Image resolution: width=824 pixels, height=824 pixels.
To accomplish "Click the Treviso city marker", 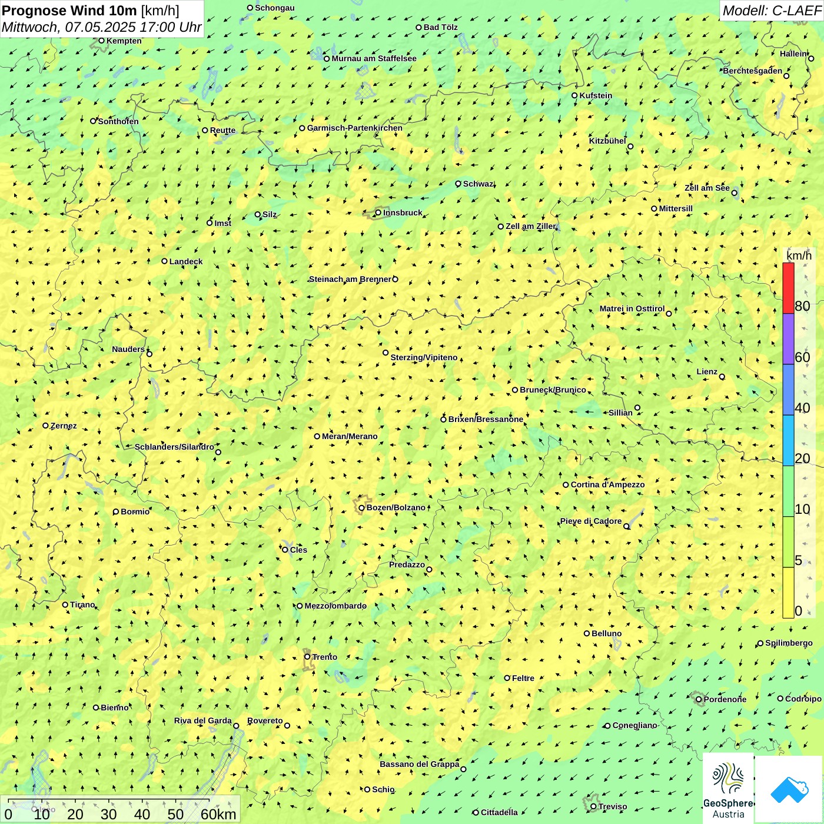I will click(593, 807).
